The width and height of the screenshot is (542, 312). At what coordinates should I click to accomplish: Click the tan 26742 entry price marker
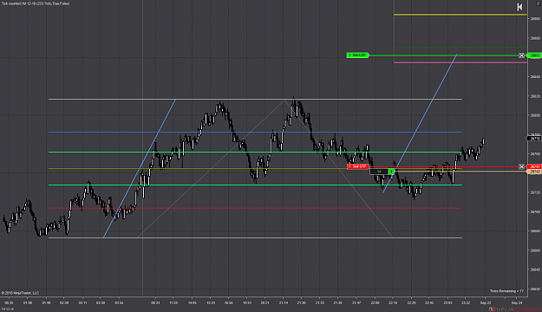click(534, 172)
